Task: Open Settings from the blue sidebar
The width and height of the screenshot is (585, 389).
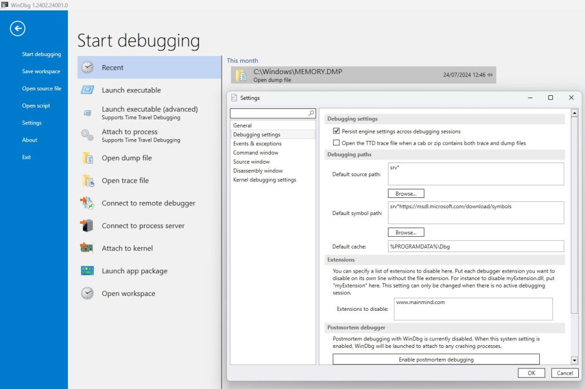Action: tap(32, 123)
